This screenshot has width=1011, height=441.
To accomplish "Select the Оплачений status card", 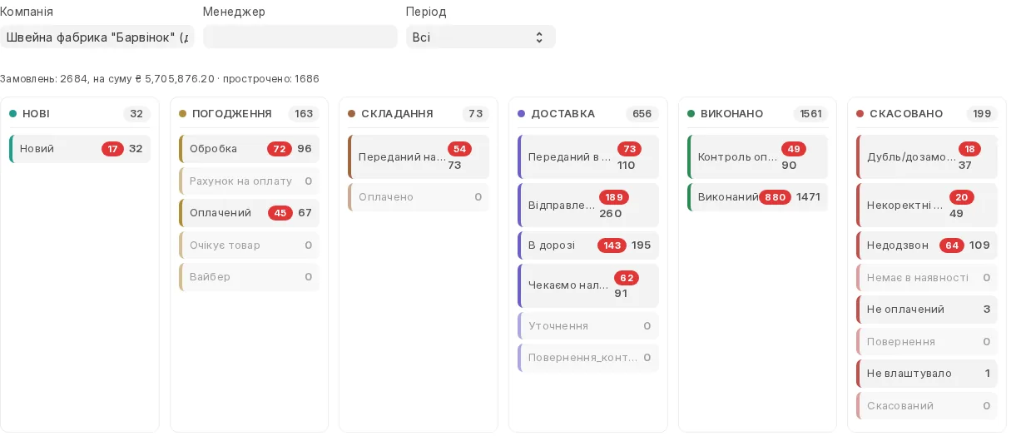I will click(250, 213).
